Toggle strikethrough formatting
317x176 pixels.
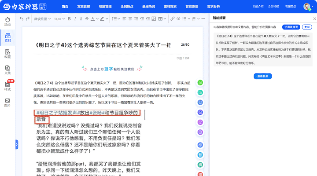(x=87, y=19)
